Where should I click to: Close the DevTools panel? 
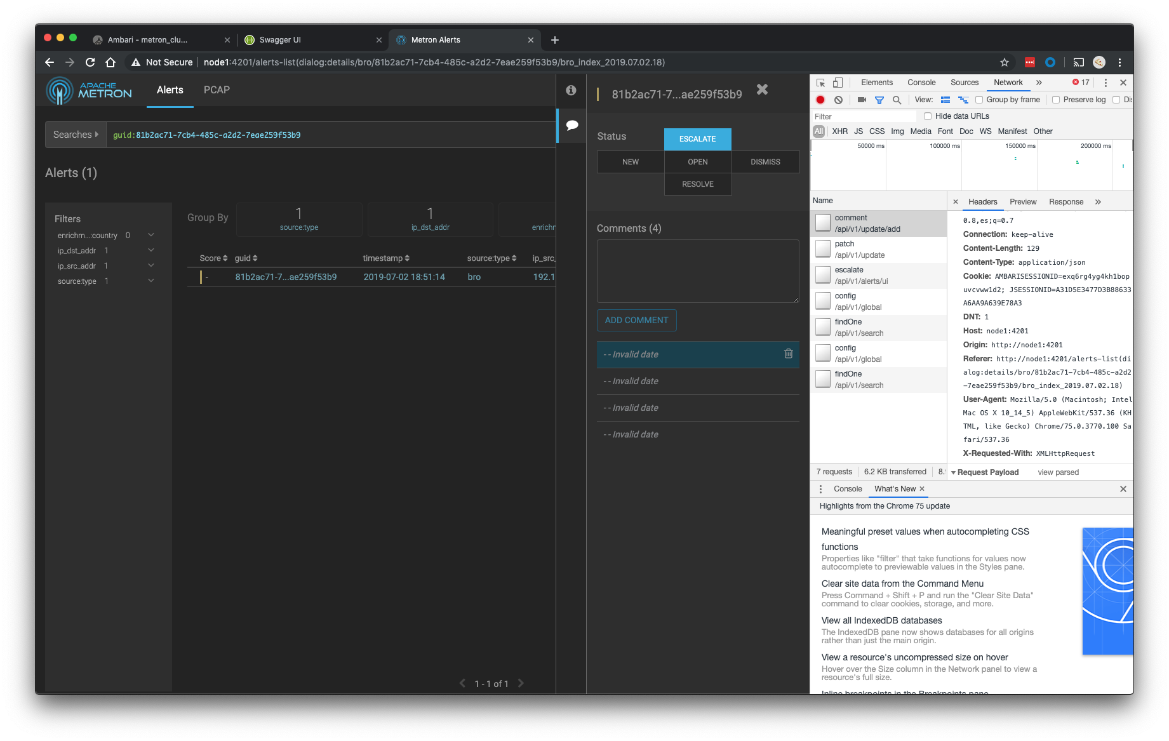(1123, 83)
